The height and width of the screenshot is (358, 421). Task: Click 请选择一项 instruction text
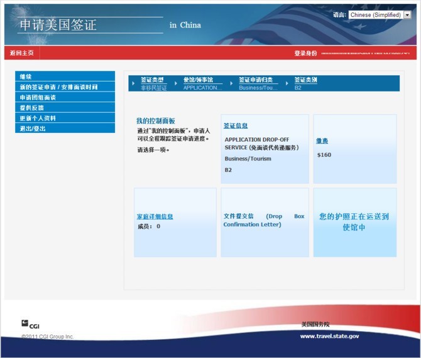click(153, 150)
